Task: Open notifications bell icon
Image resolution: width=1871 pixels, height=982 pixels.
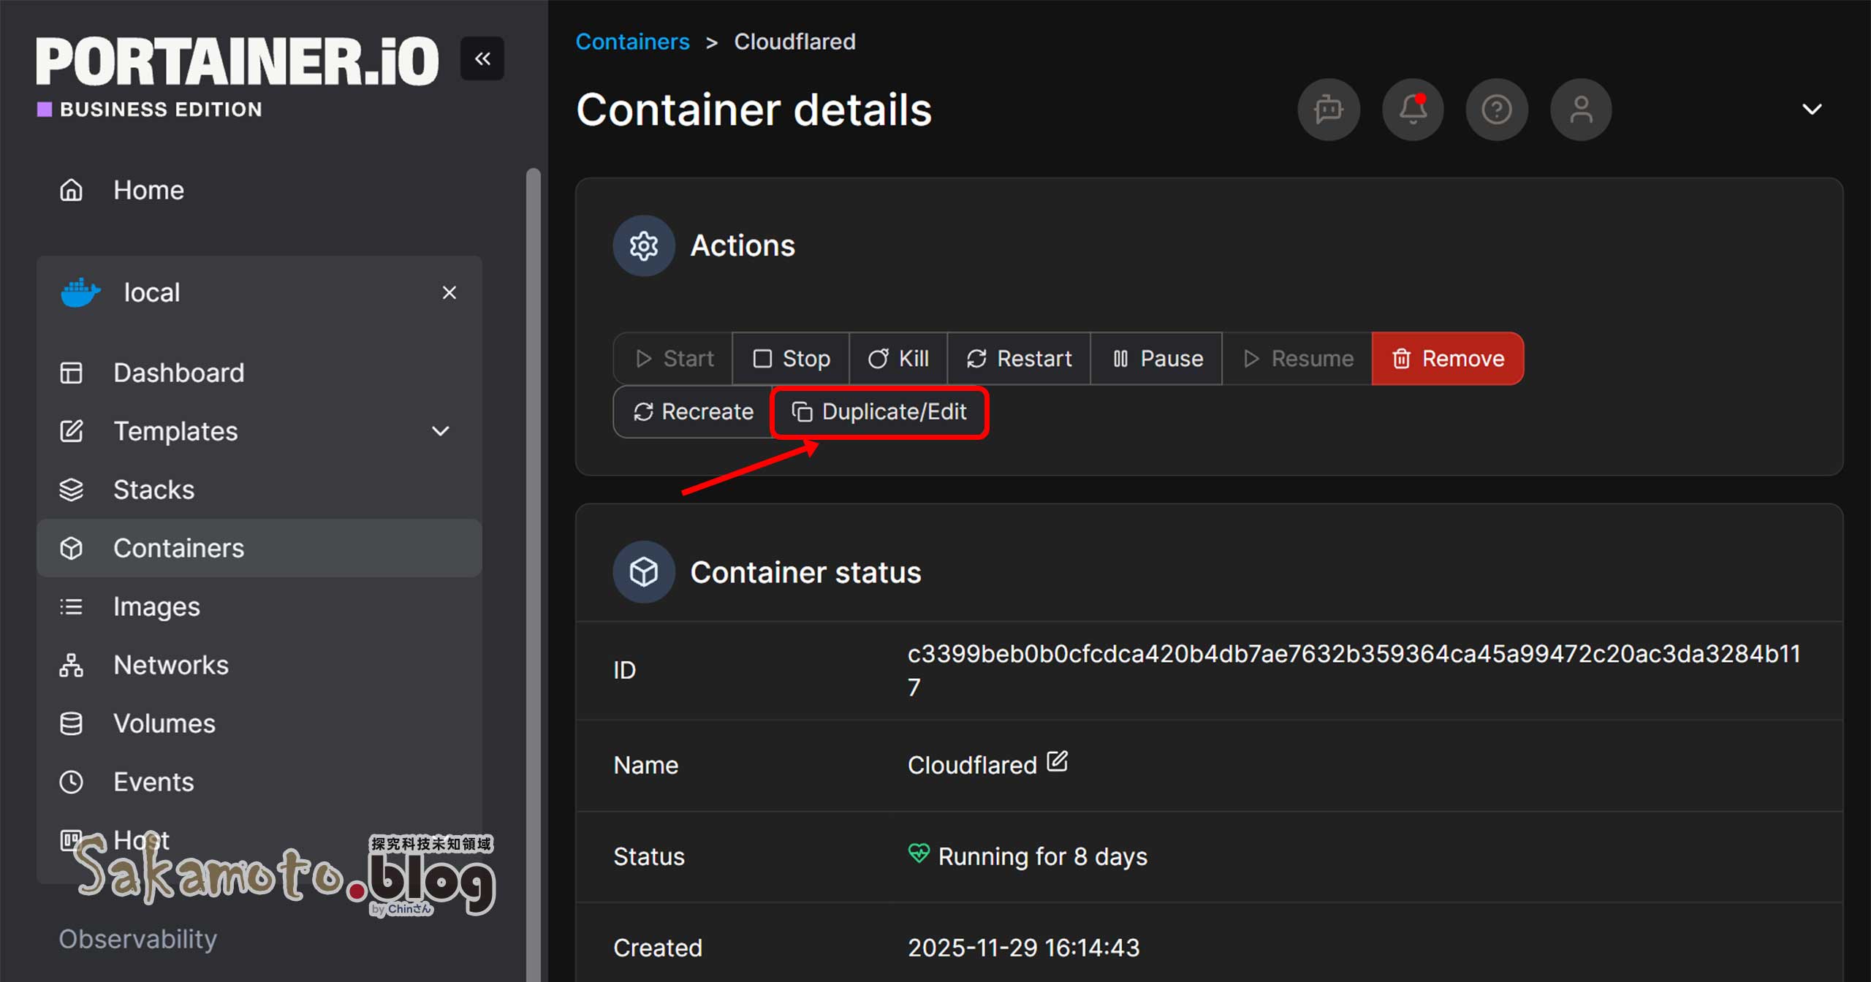Action: tap(1413, 110)
